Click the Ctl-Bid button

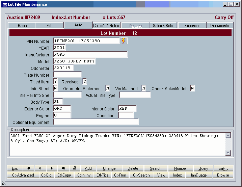pos(46,175)
